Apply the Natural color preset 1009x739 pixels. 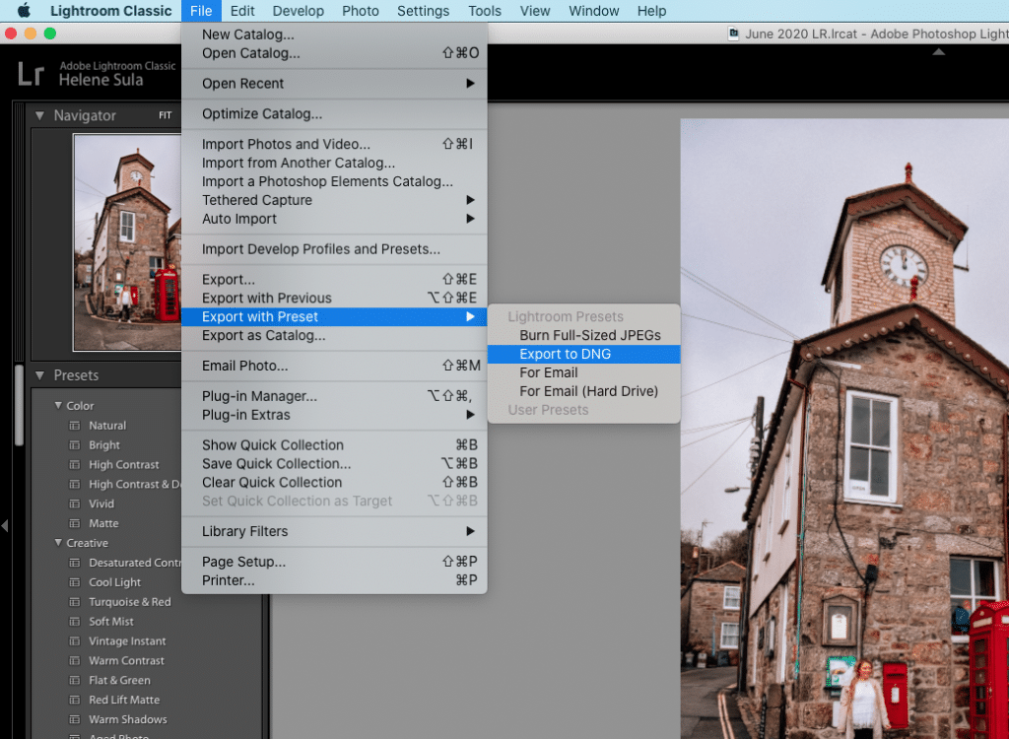tap(106, 426)
